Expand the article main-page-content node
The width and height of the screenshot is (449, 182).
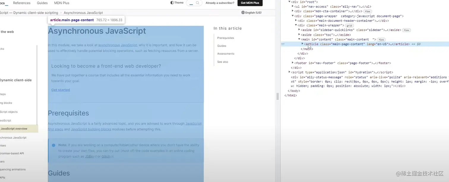coord(303,44)
